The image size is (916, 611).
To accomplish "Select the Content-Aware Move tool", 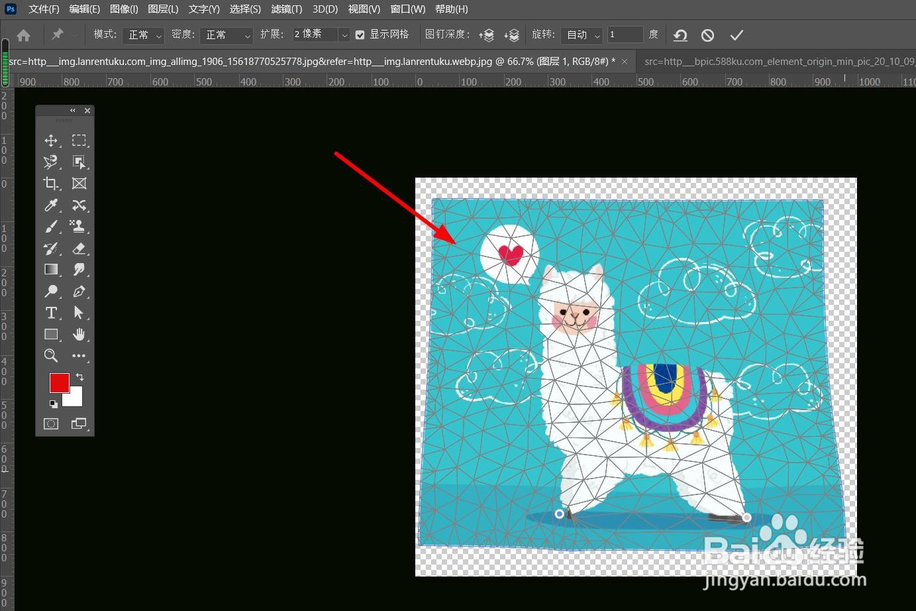I will [x=79, y=205].
